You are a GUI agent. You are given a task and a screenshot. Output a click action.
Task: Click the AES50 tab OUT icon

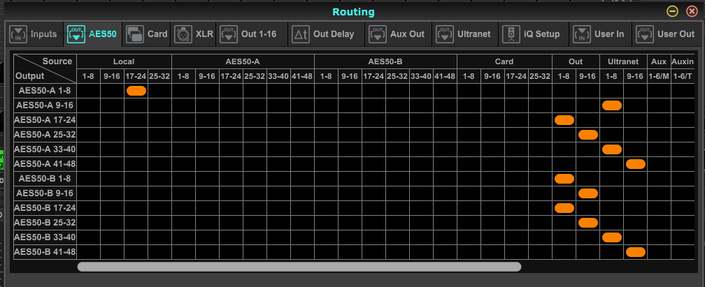click(x=76, y=34)
